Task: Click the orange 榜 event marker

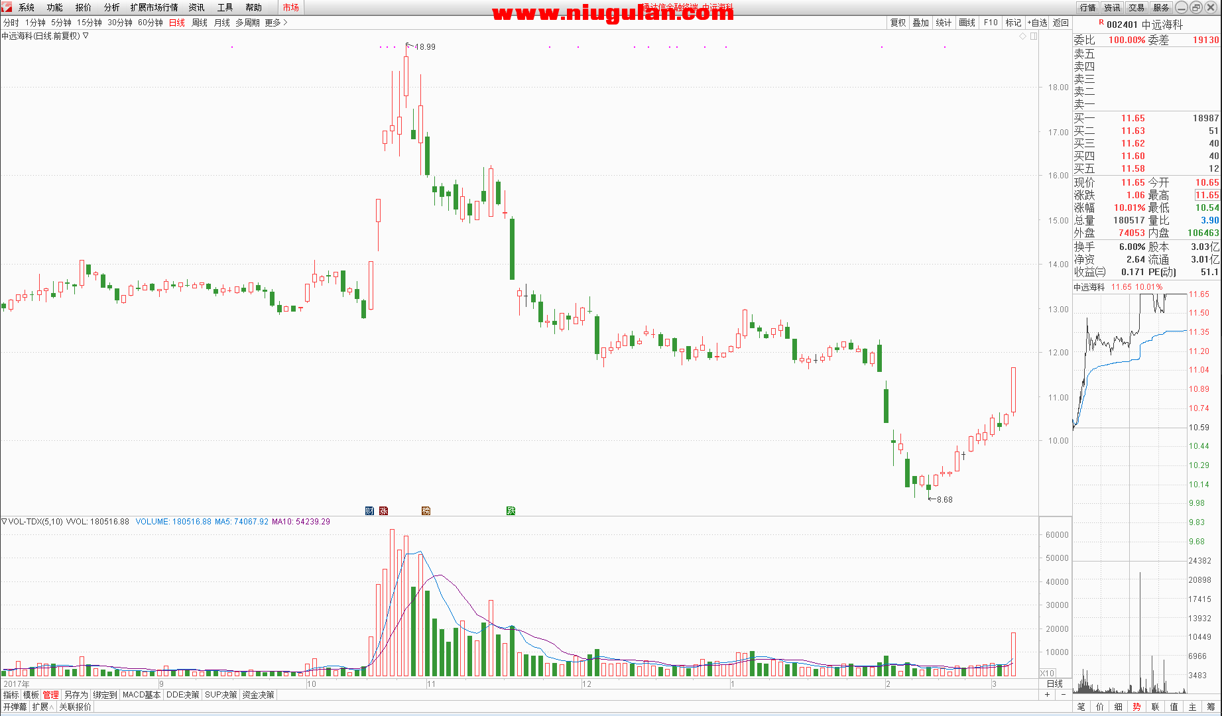Action: pos(426,510)
